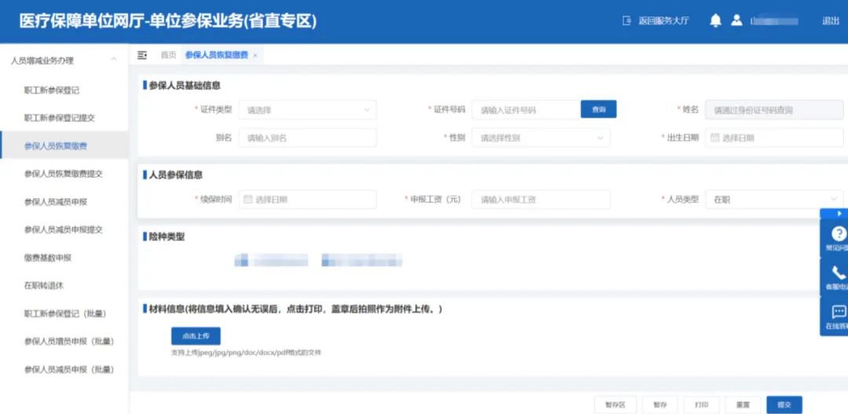Focus the 申报工资（元） input field
848x414 pixels.
(541, 200)
